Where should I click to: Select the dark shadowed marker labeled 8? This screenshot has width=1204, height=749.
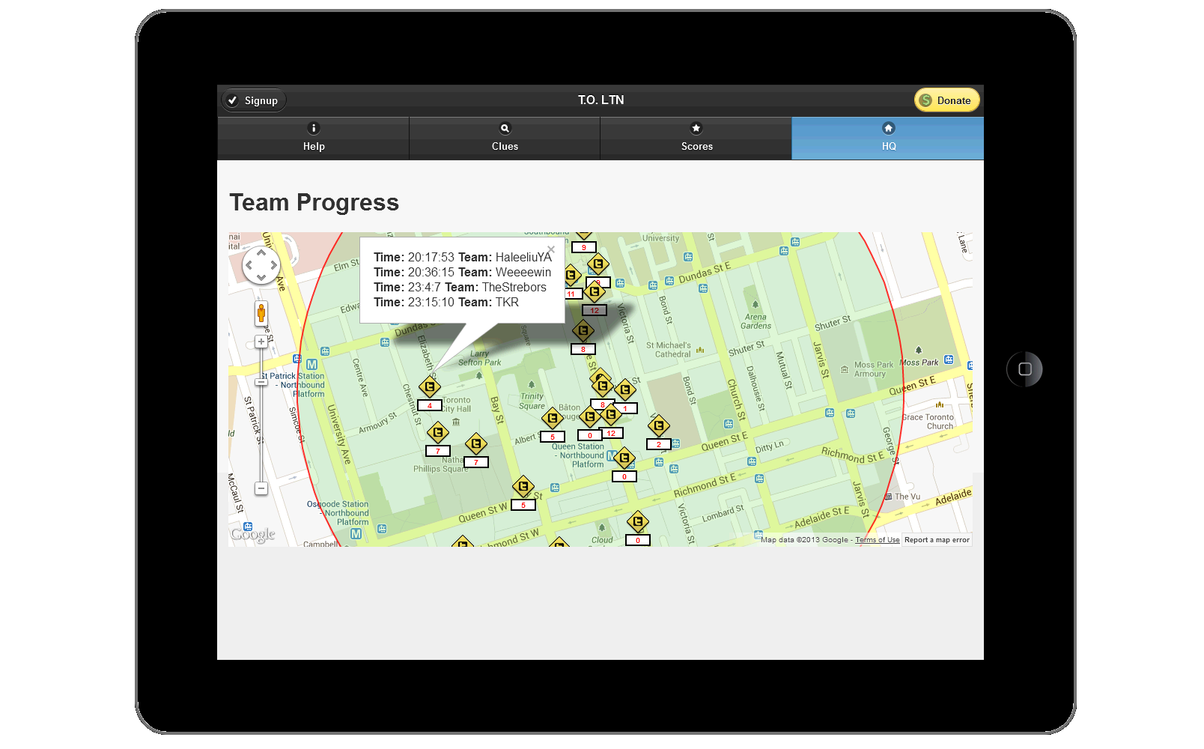point(583,330)
